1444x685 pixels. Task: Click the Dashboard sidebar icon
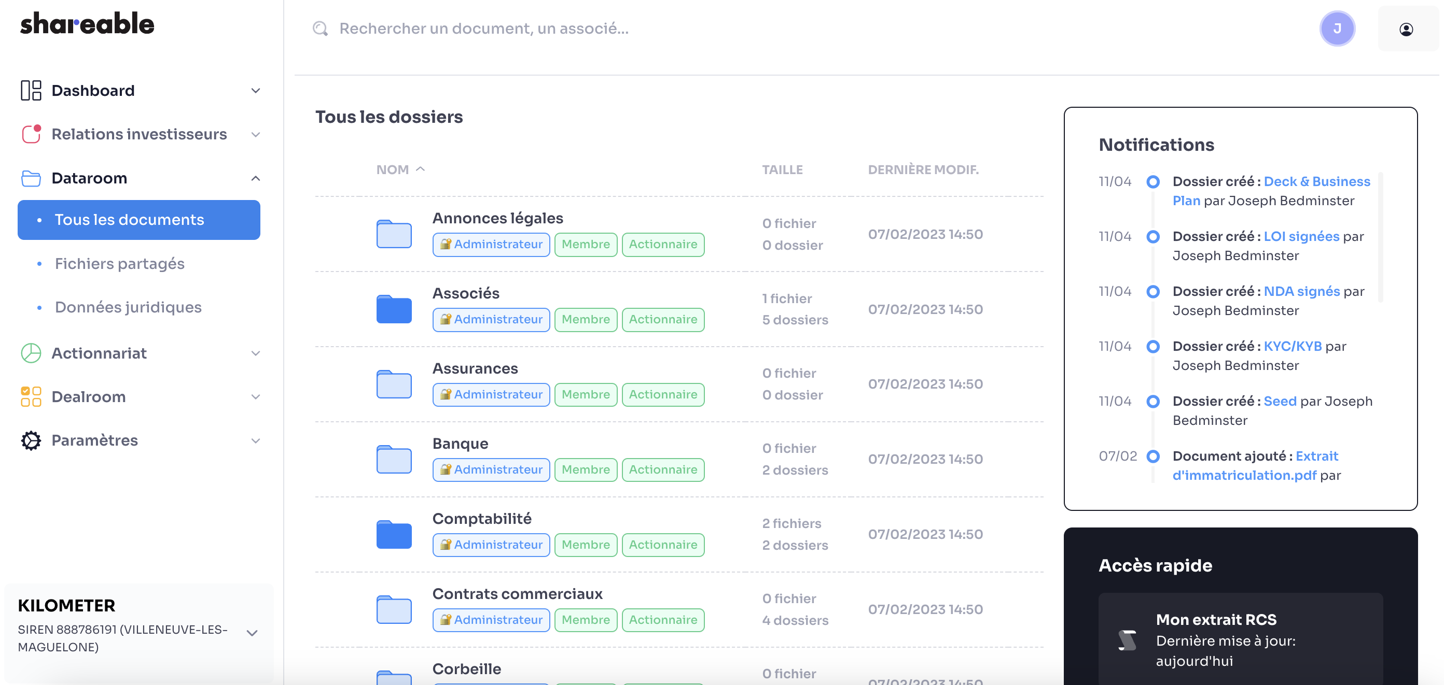click(31, 90)
